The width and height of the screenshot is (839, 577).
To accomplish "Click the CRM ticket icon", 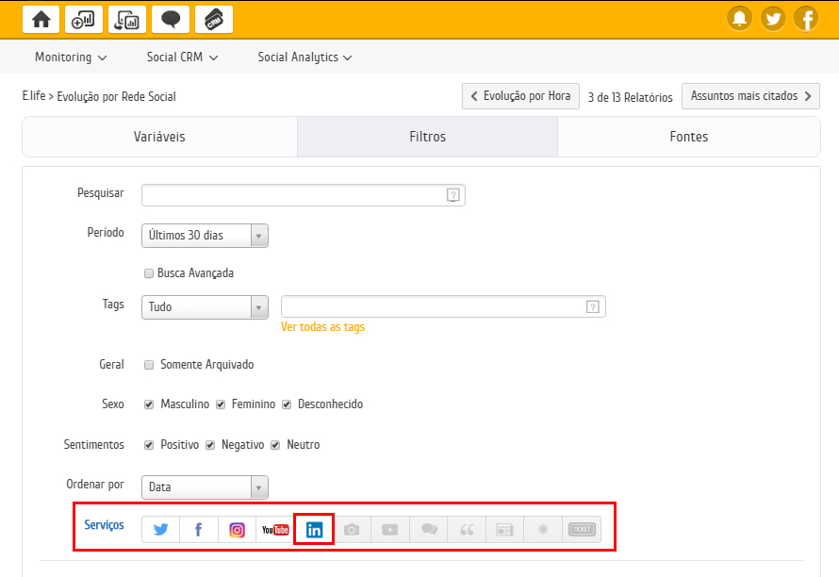I will 214,19.
